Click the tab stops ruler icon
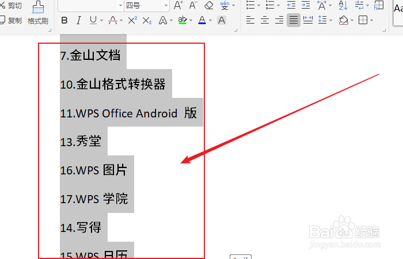The image size is (403, 259). coord(379,5)
